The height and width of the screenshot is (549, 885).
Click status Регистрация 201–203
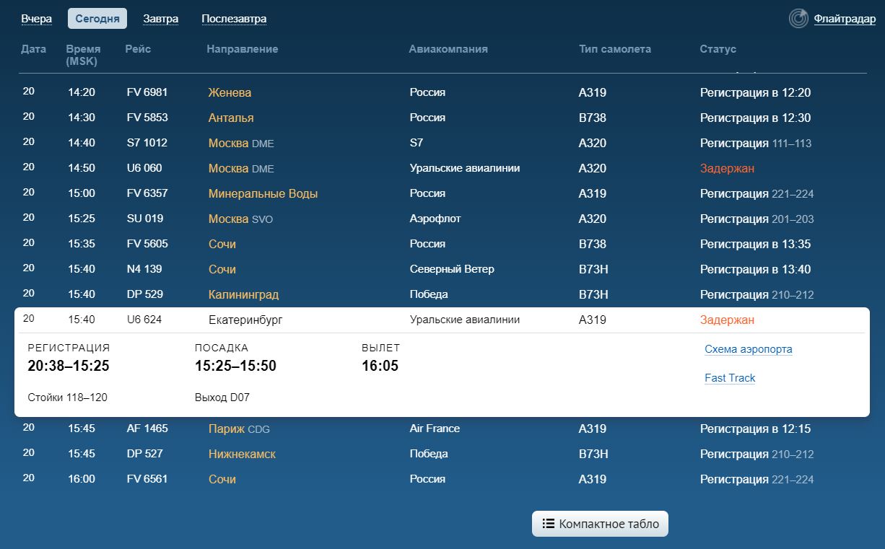pos(757,219)
